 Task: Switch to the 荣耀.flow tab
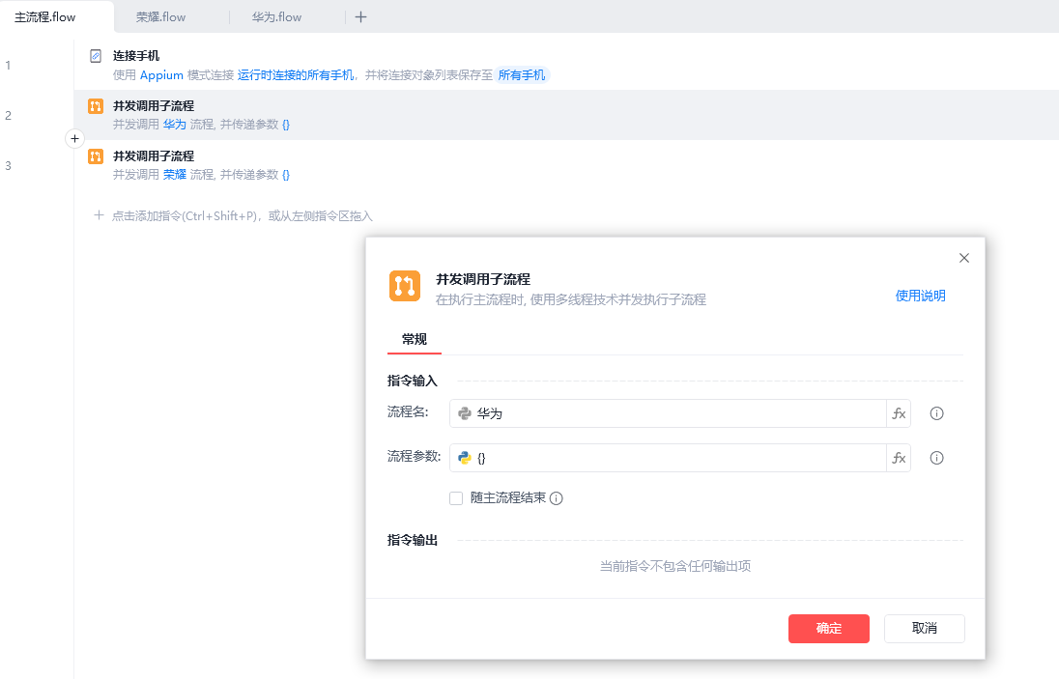[x=160, y=17]
